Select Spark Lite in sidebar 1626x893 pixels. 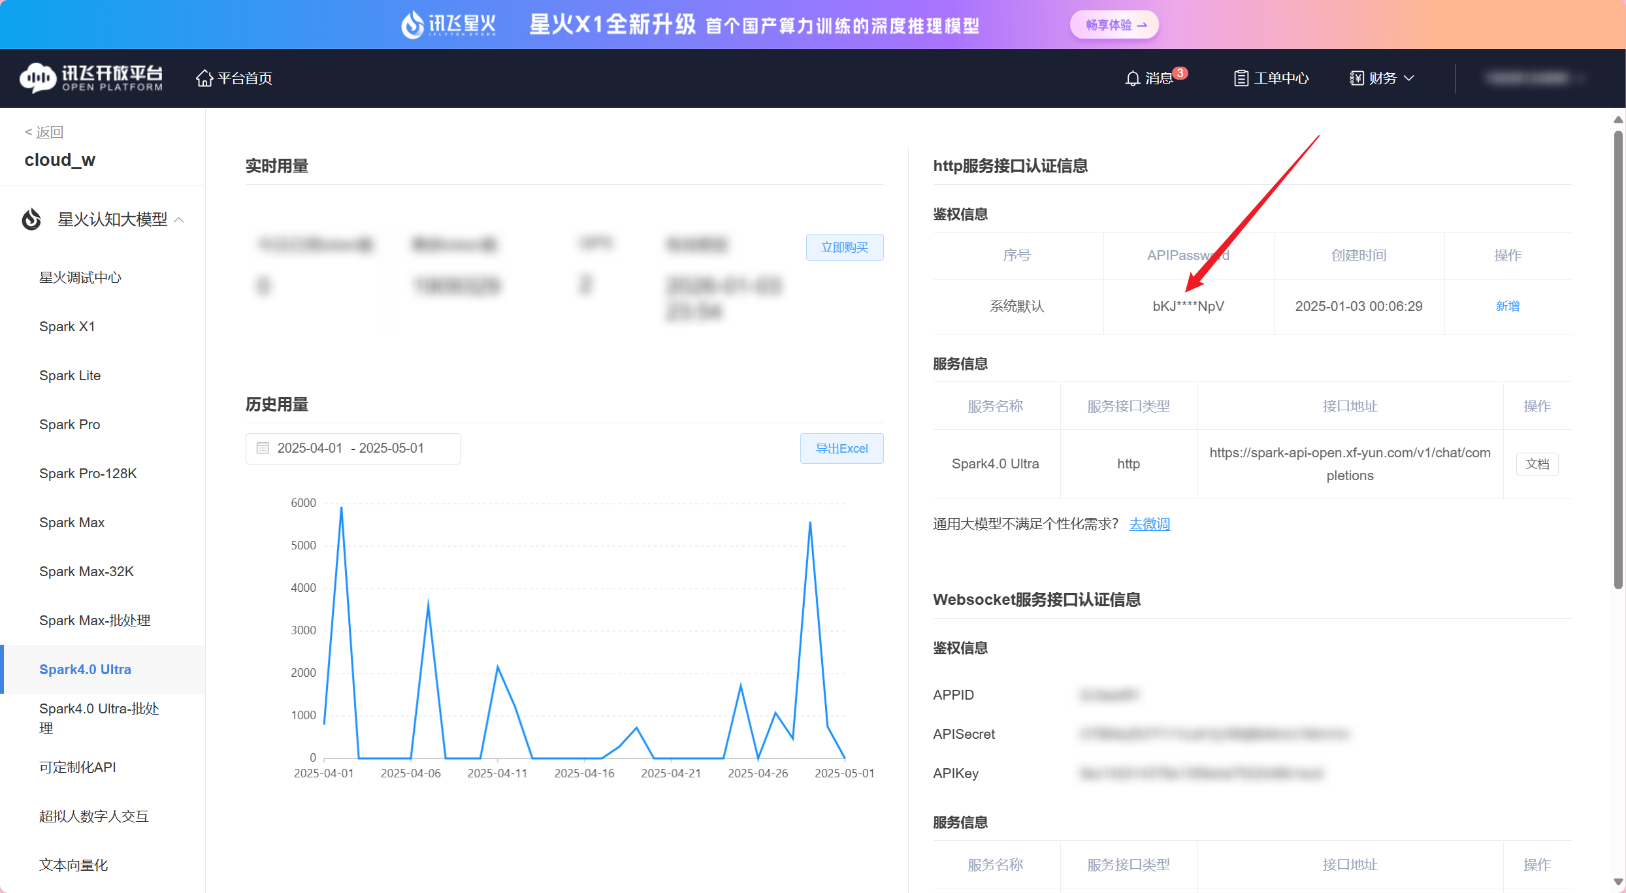(70, 376)
